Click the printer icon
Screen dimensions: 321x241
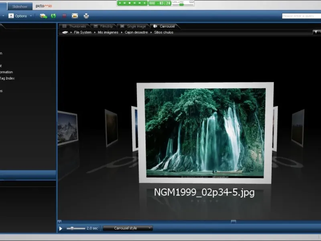click(x=86, y=16)
